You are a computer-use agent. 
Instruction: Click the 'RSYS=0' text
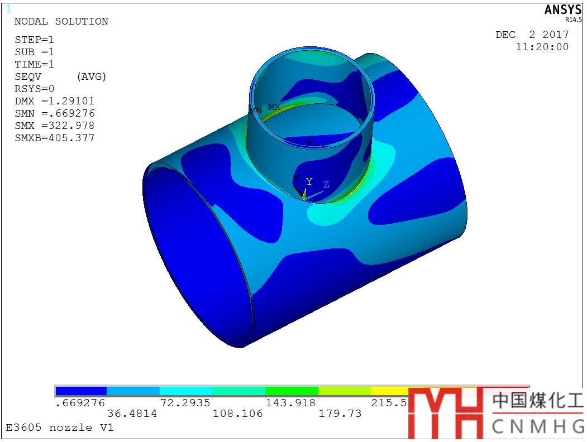pyautogui.click(x=35, y=89)
